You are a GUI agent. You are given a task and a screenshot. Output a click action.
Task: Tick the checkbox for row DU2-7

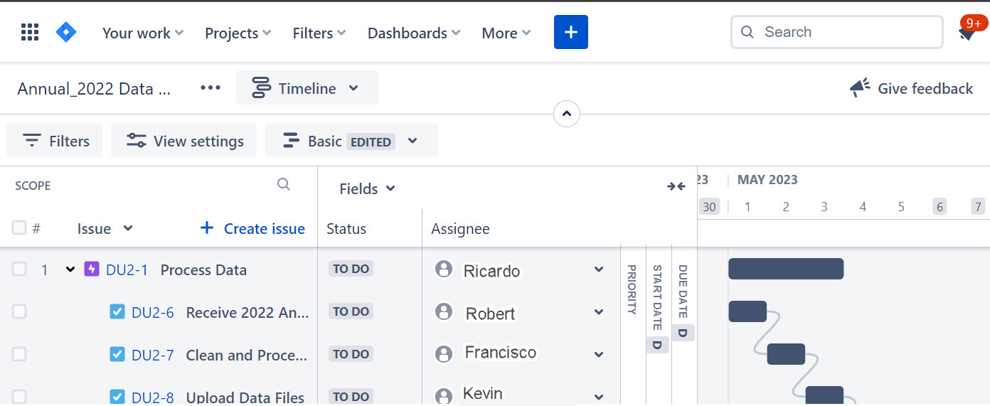point(19,354)
